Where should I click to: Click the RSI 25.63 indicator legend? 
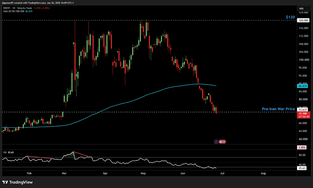[x=8, y=152]
